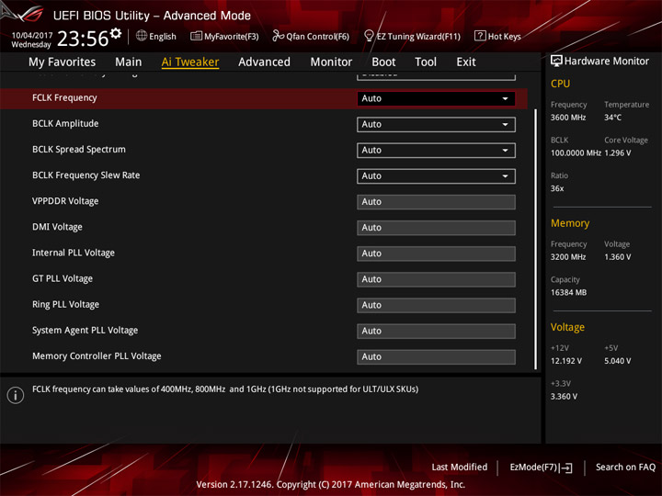The image size is (662, 496).
Task: Click the VPPDDR Voltage input field
Action: point(436,202)
